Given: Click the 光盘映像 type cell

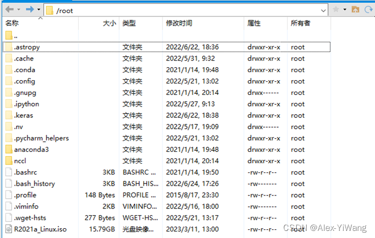Looking at the screenshot, I should pyautogui.click(x=138, y=229).
